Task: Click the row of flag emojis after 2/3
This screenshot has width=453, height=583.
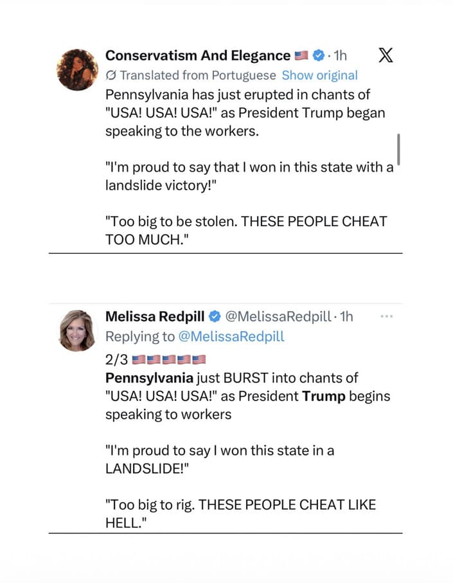Action: tap(169, 359)
